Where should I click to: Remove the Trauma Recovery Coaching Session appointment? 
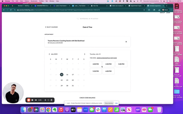click(x=126, y=42)
